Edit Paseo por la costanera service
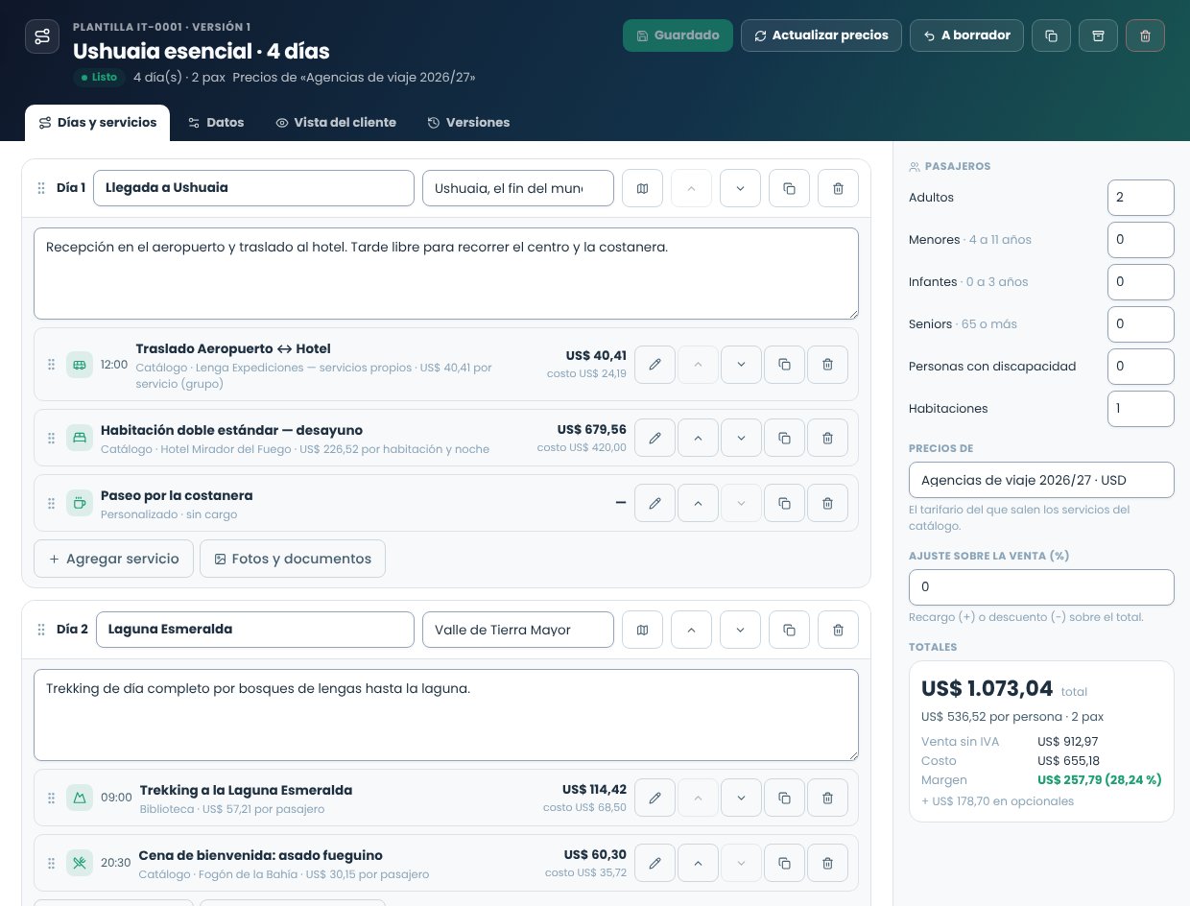1190x906 pixels. (x=655, y=503)
